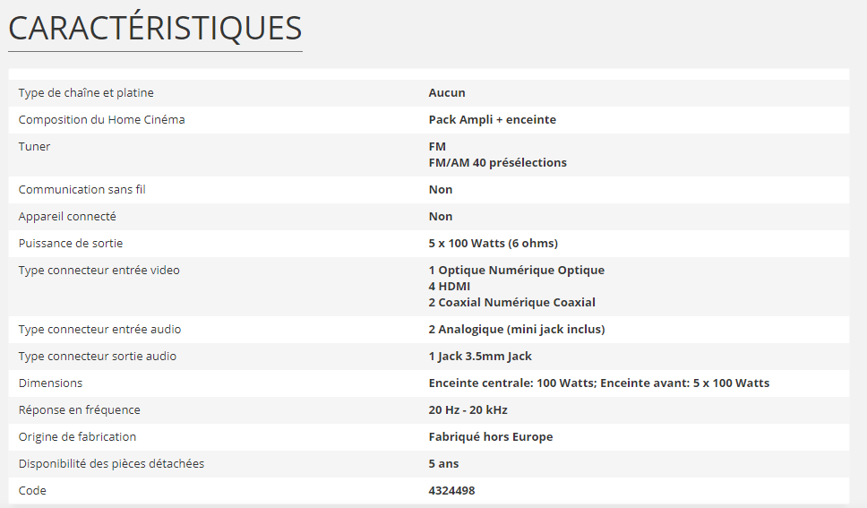
Task: Click the CARACTÉRISTIQUES heading
Action: tap(155, 29)
